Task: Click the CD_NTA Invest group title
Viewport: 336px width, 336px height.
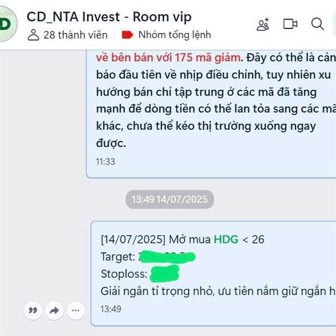Action: (109, 17)
